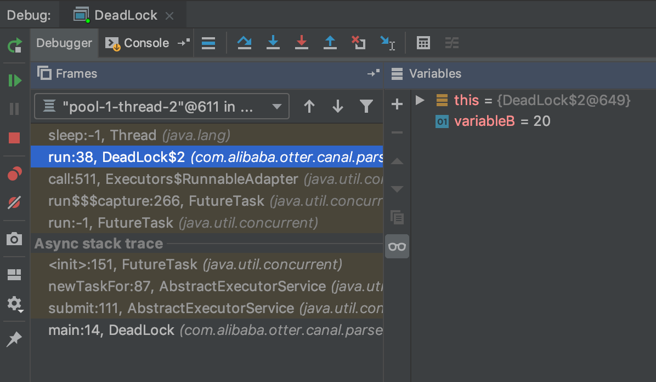Image resolution: width=656 pixels, height=382 pixels.
Task: Toggle Mute Breakpoints
Action: 15,203
